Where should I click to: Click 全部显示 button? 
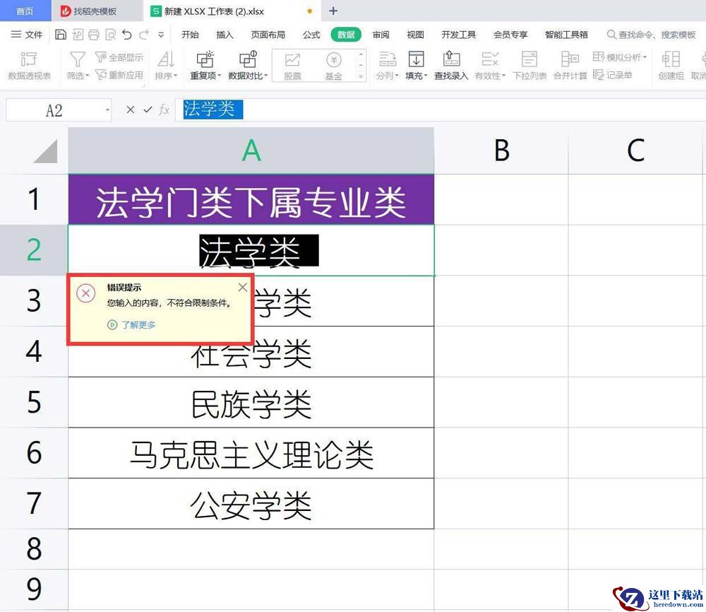coord(119,57)
